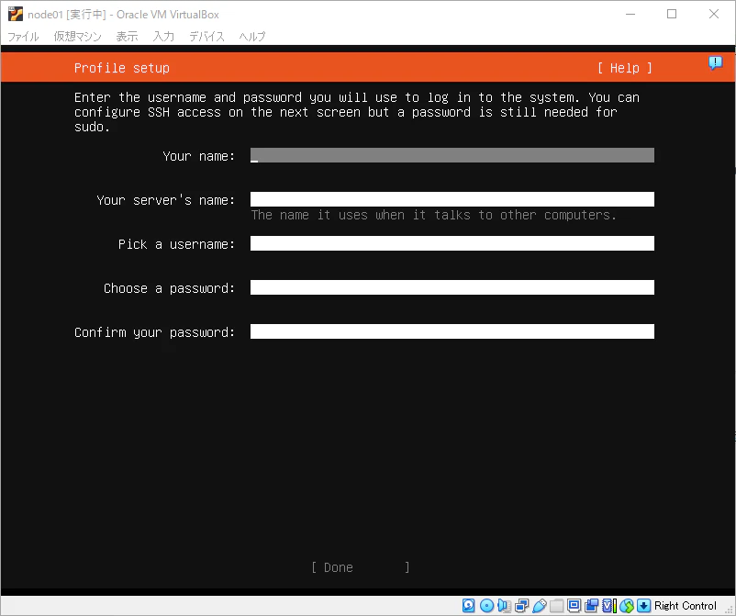
Task: Click the audio status icon
Action: tap(504, 606)
